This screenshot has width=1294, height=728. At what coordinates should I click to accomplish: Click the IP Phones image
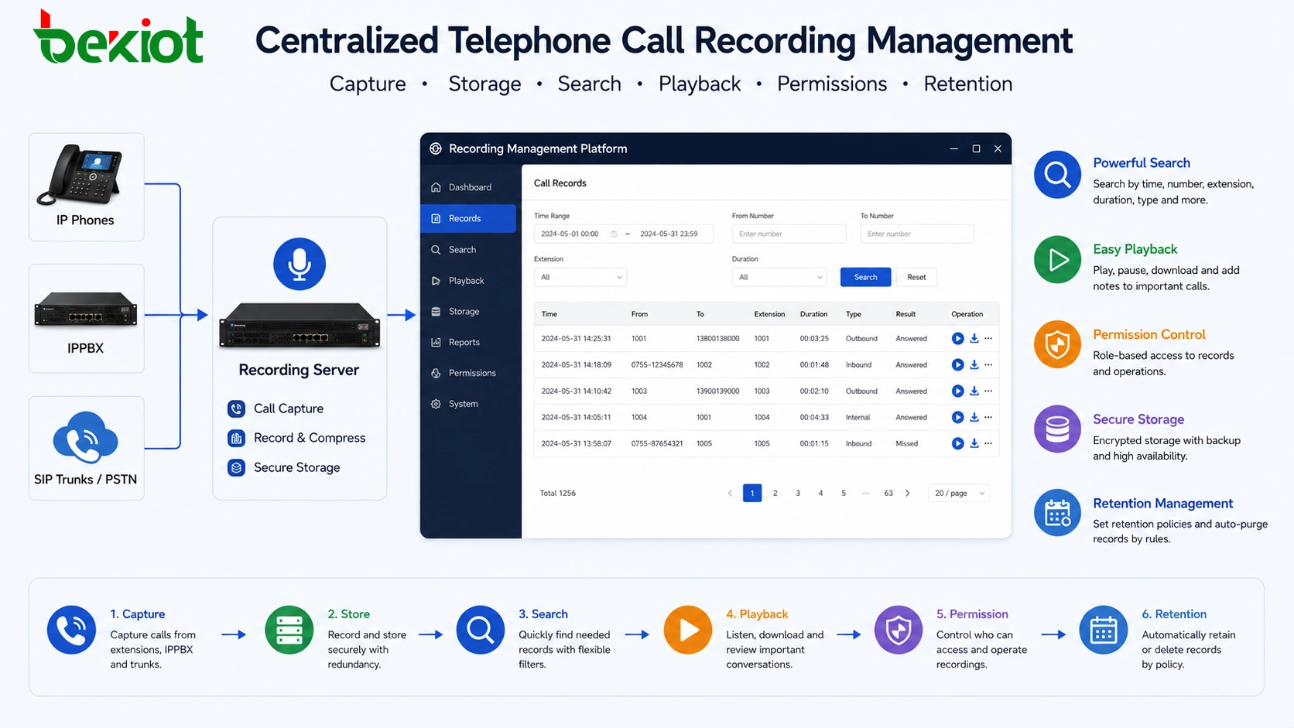coord(80,175)
